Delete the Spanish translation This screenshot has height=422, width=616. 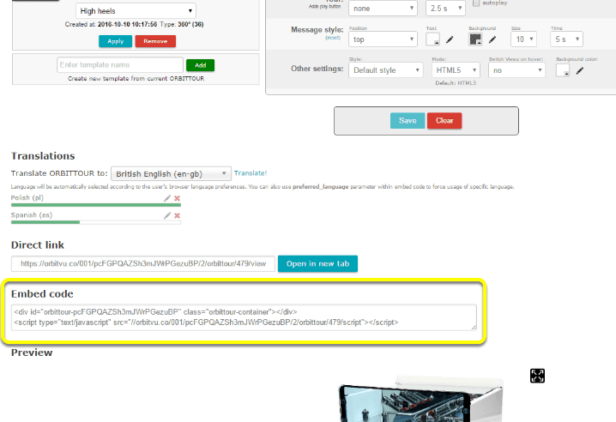[178, 215]
